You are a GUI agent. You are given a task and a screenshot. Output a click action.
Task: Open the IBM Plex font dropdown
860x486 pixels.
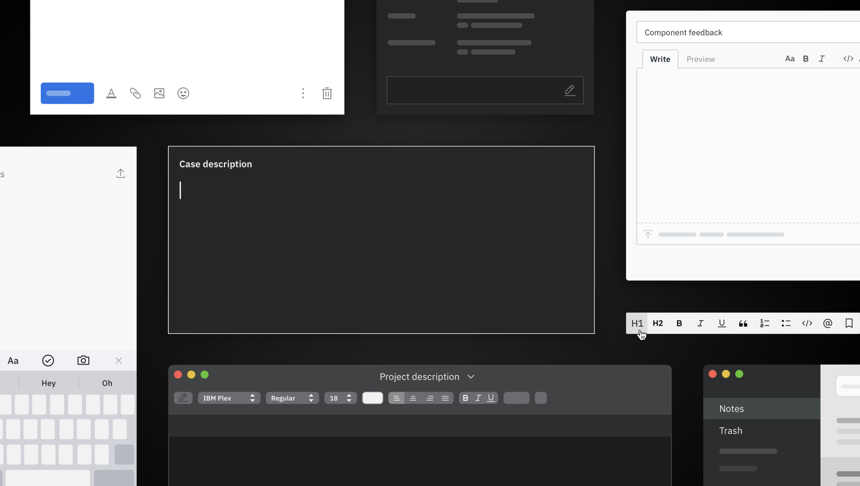pyautogui.click(x=229, y=398)
